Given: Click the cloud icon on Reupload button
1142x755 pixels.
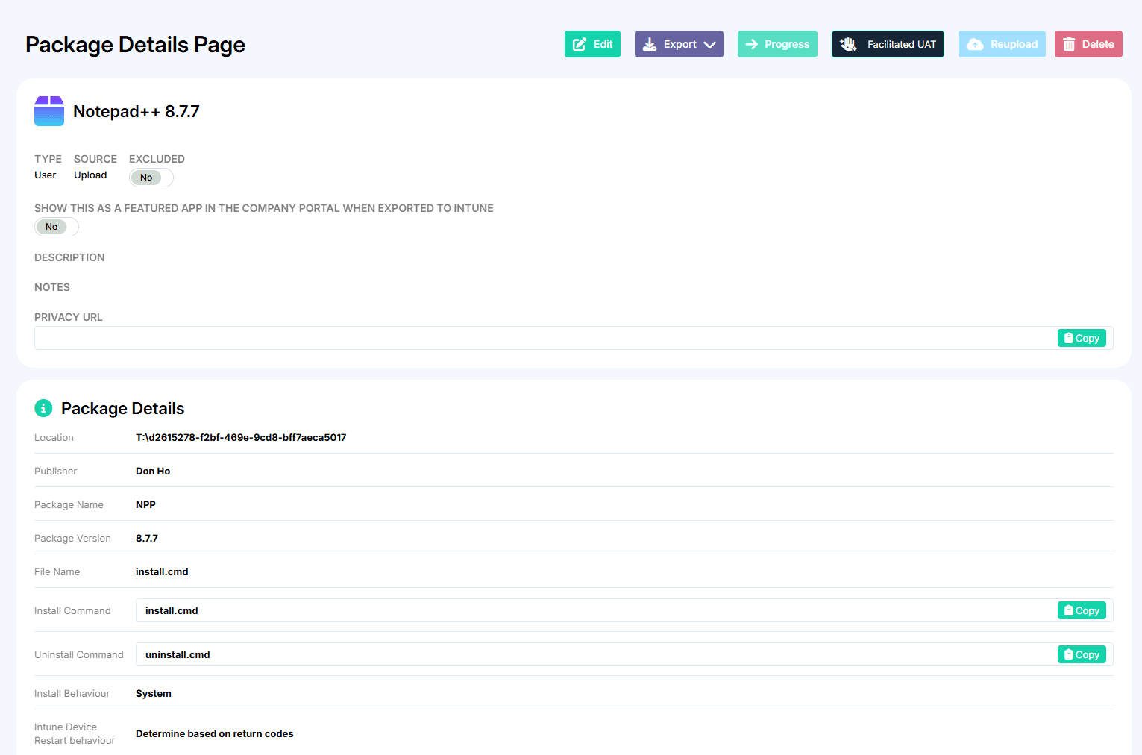Looking at the screenshot, I should coord(974,44).
